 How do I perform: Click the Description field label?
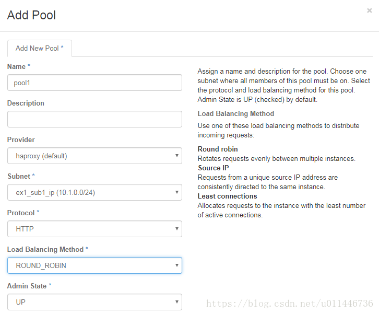point(26,103)
